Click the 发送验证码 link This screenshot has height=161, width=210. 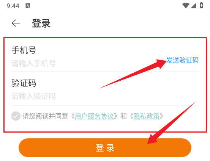tap(182, 60)
